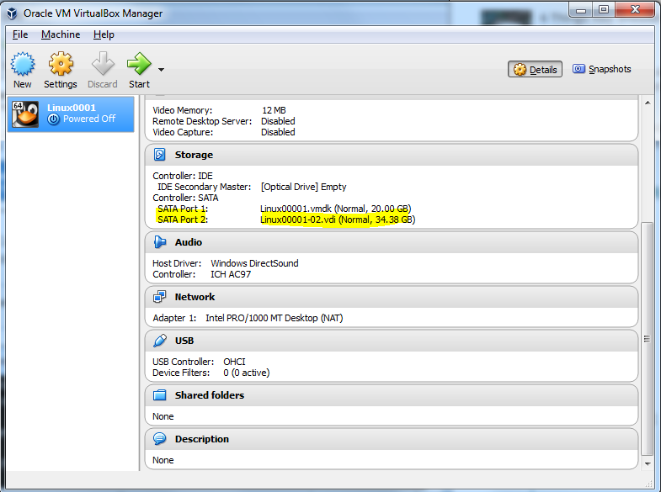Click the Intel PRO/1000 MT Desktop adapter text
Screen dimensions: 661x492
pos(274,318)
